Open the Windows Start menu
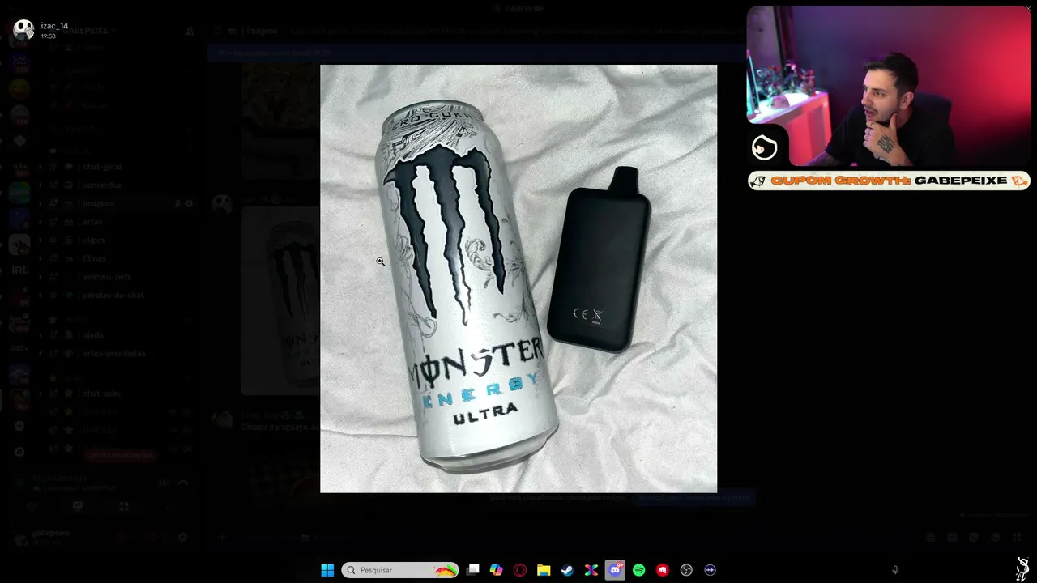 pyautogui.click(x=327, y=570)
